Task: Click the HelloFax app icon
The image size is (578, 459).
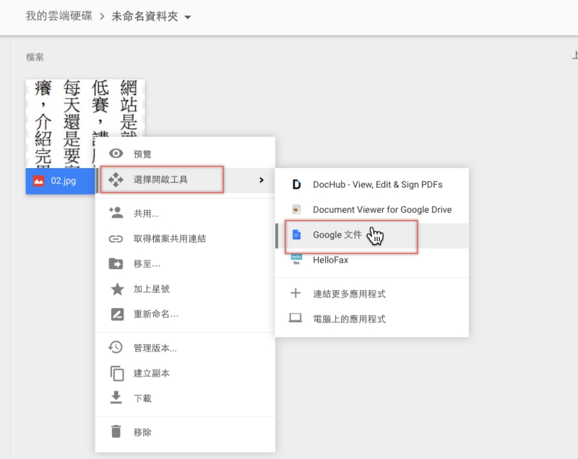Action: click(296, 259)
